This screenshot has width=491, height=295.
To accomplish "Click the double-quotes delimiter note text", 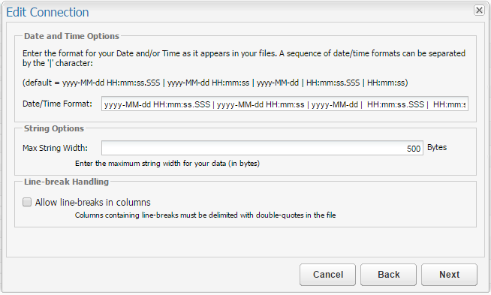I will pos(205,215).
